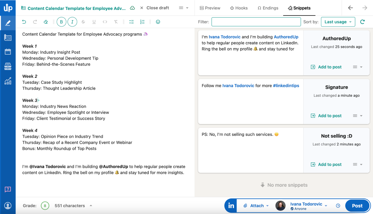
Task: Click the Week 3 heading in editor
Action: pos(30,100)
